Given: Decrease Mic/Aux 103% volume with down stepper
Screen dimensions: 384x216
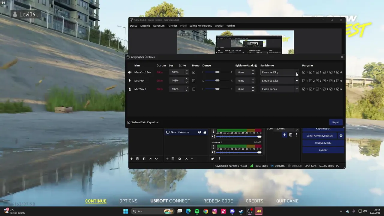Looking at the screenshot, I should click(187, 82).
